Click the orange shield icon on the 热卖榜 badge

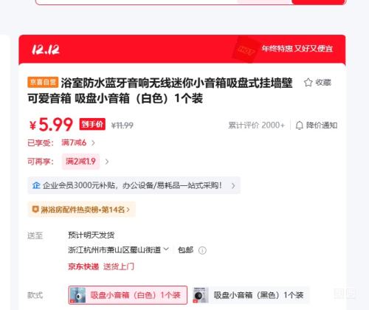point(35,210)
